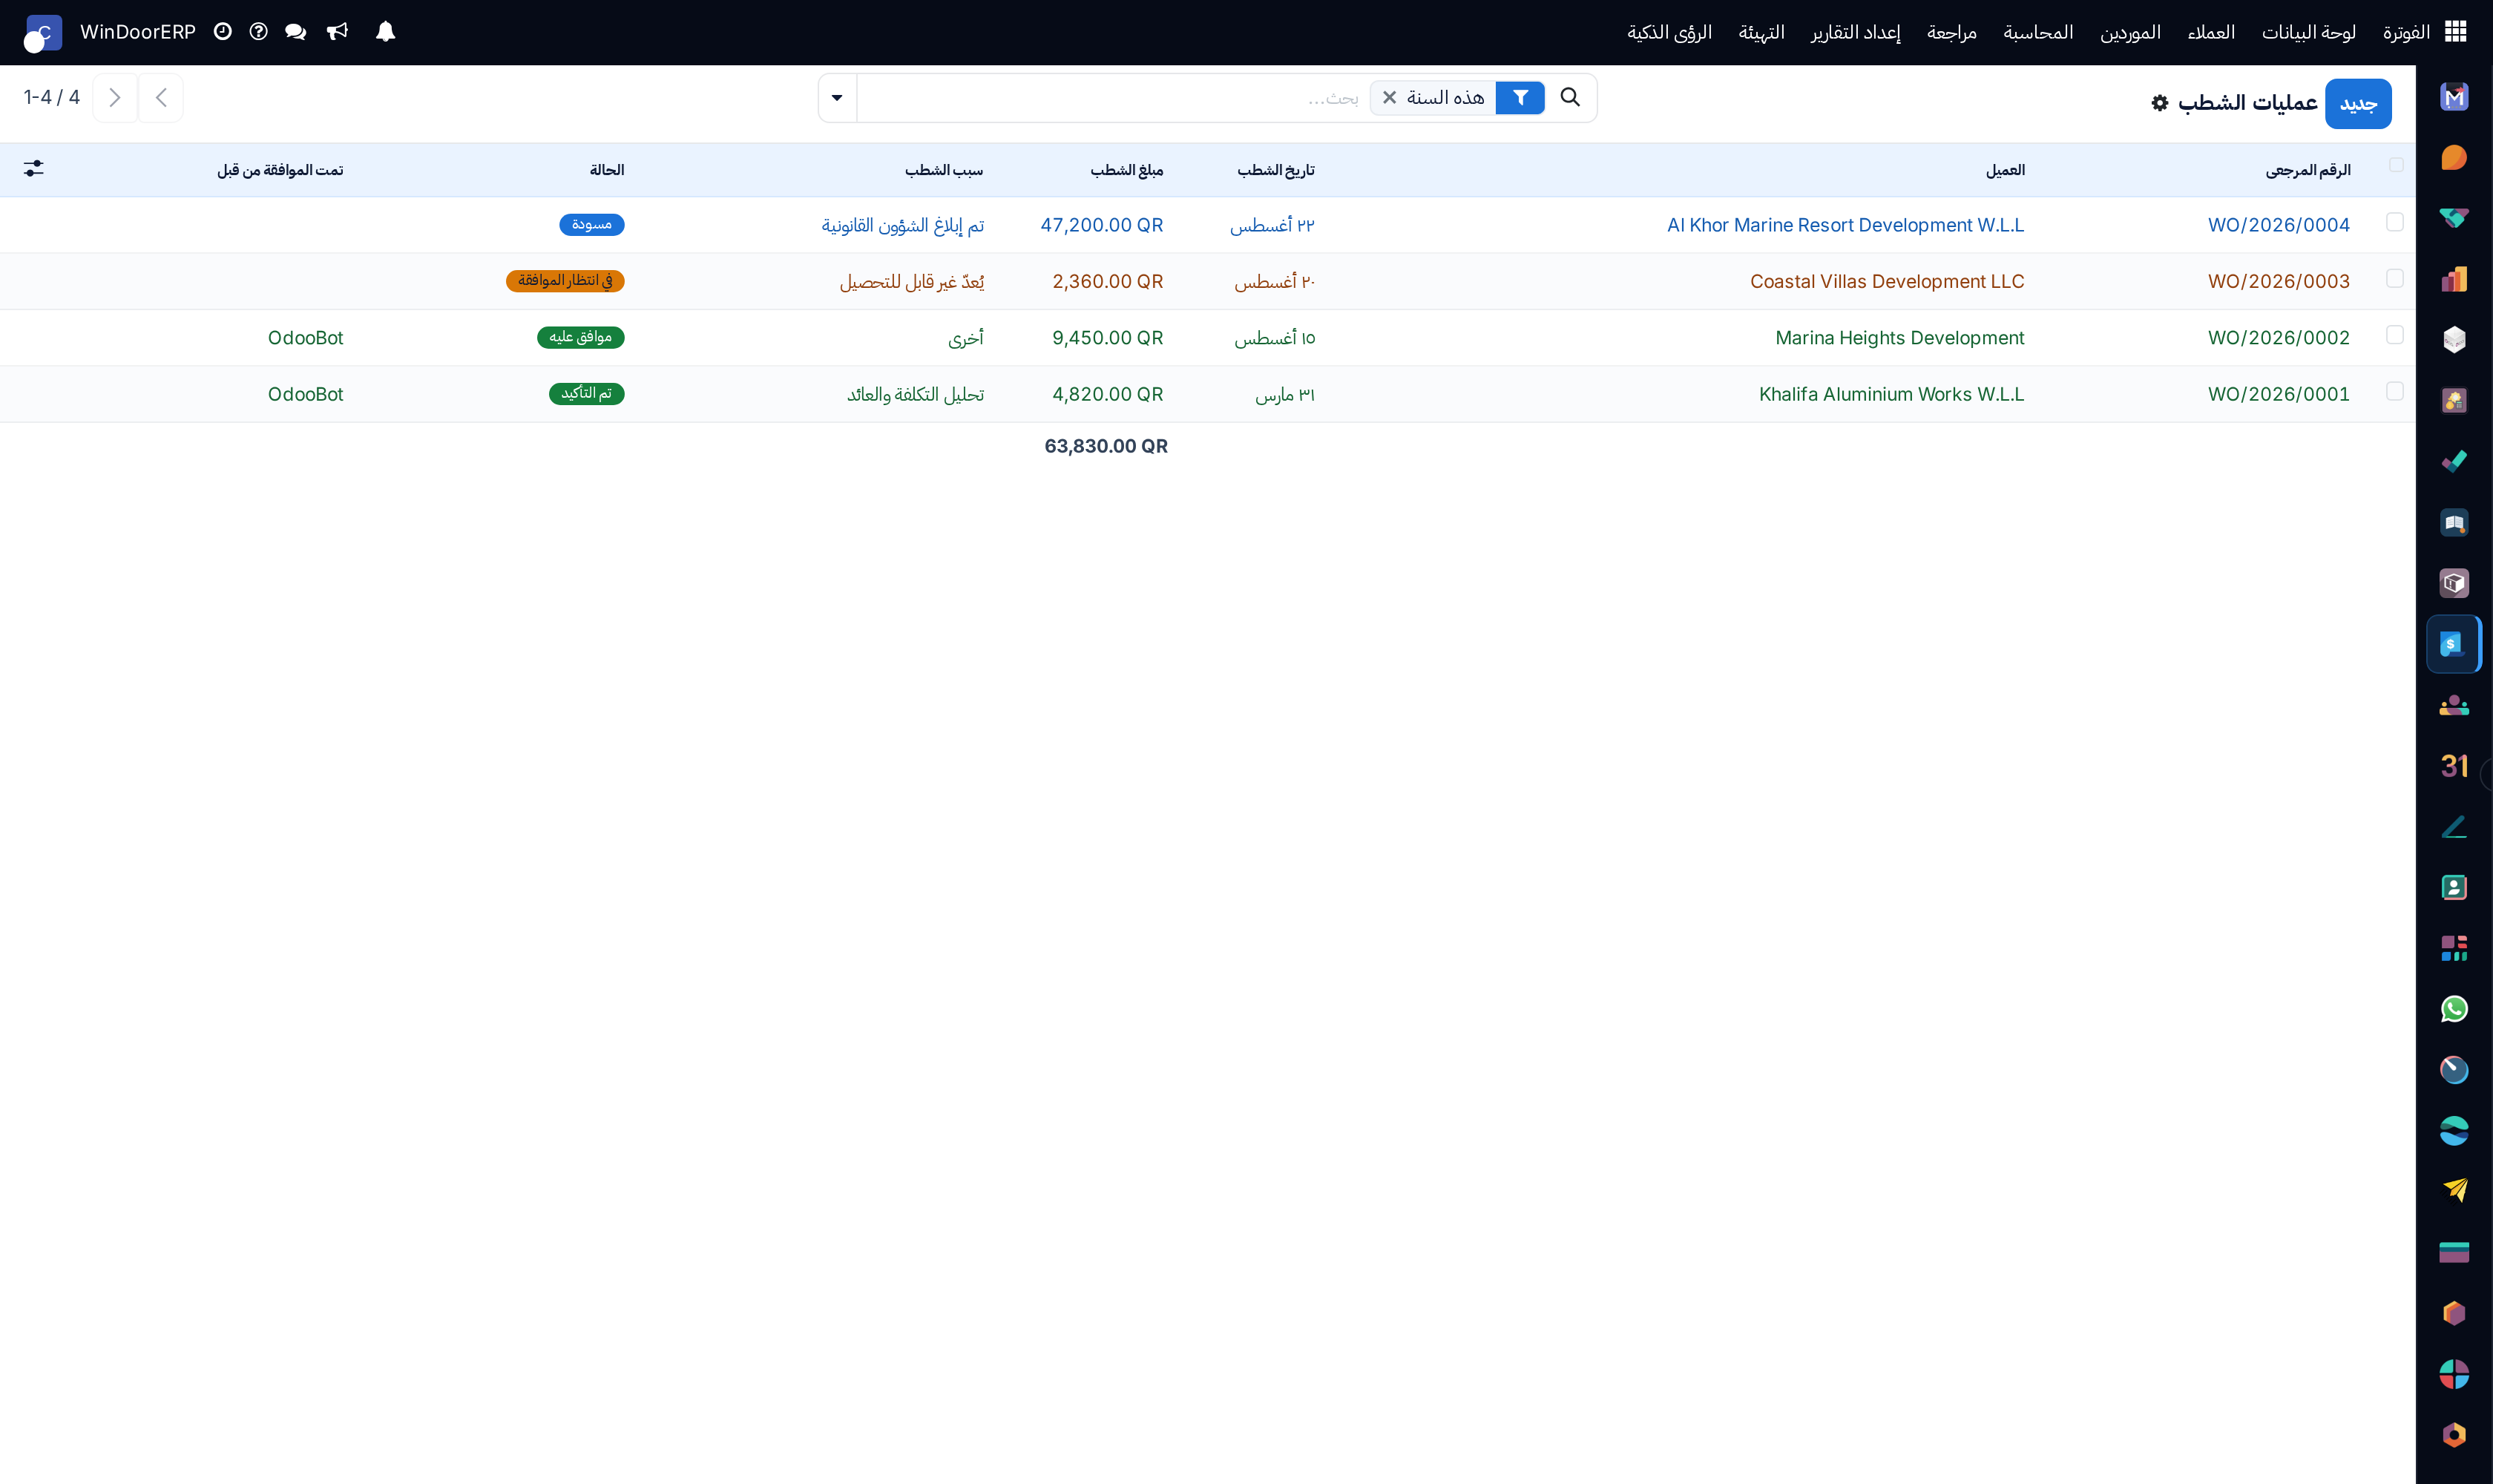Open the التهيئة menu
Viewport: 2493px width, 1484px height.
click(x=1761, y=32)
